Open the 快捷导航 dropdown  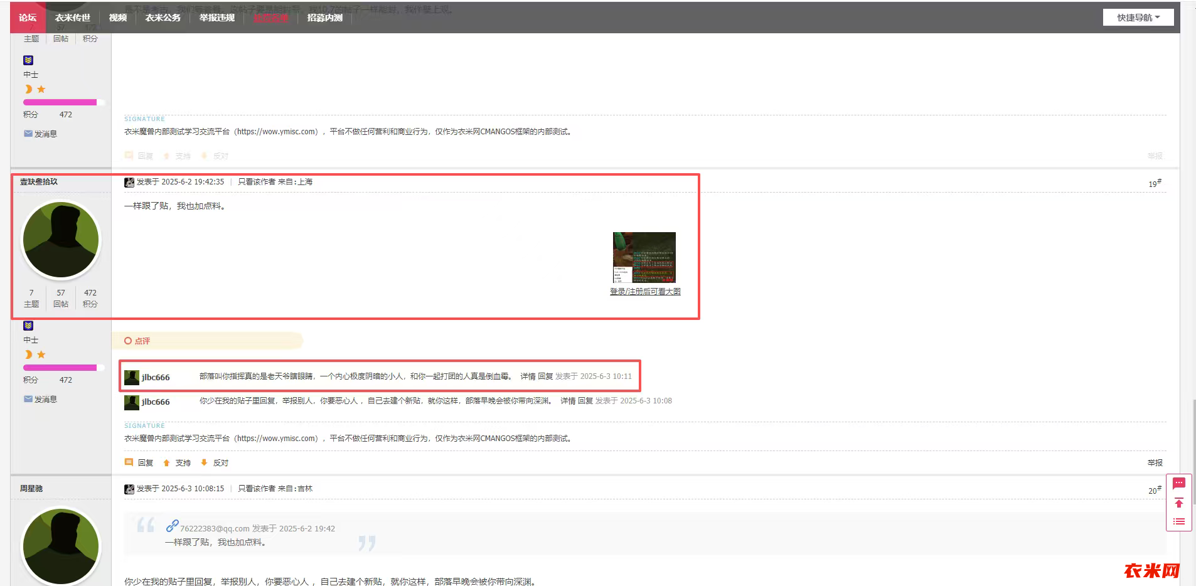(1138, 18)
